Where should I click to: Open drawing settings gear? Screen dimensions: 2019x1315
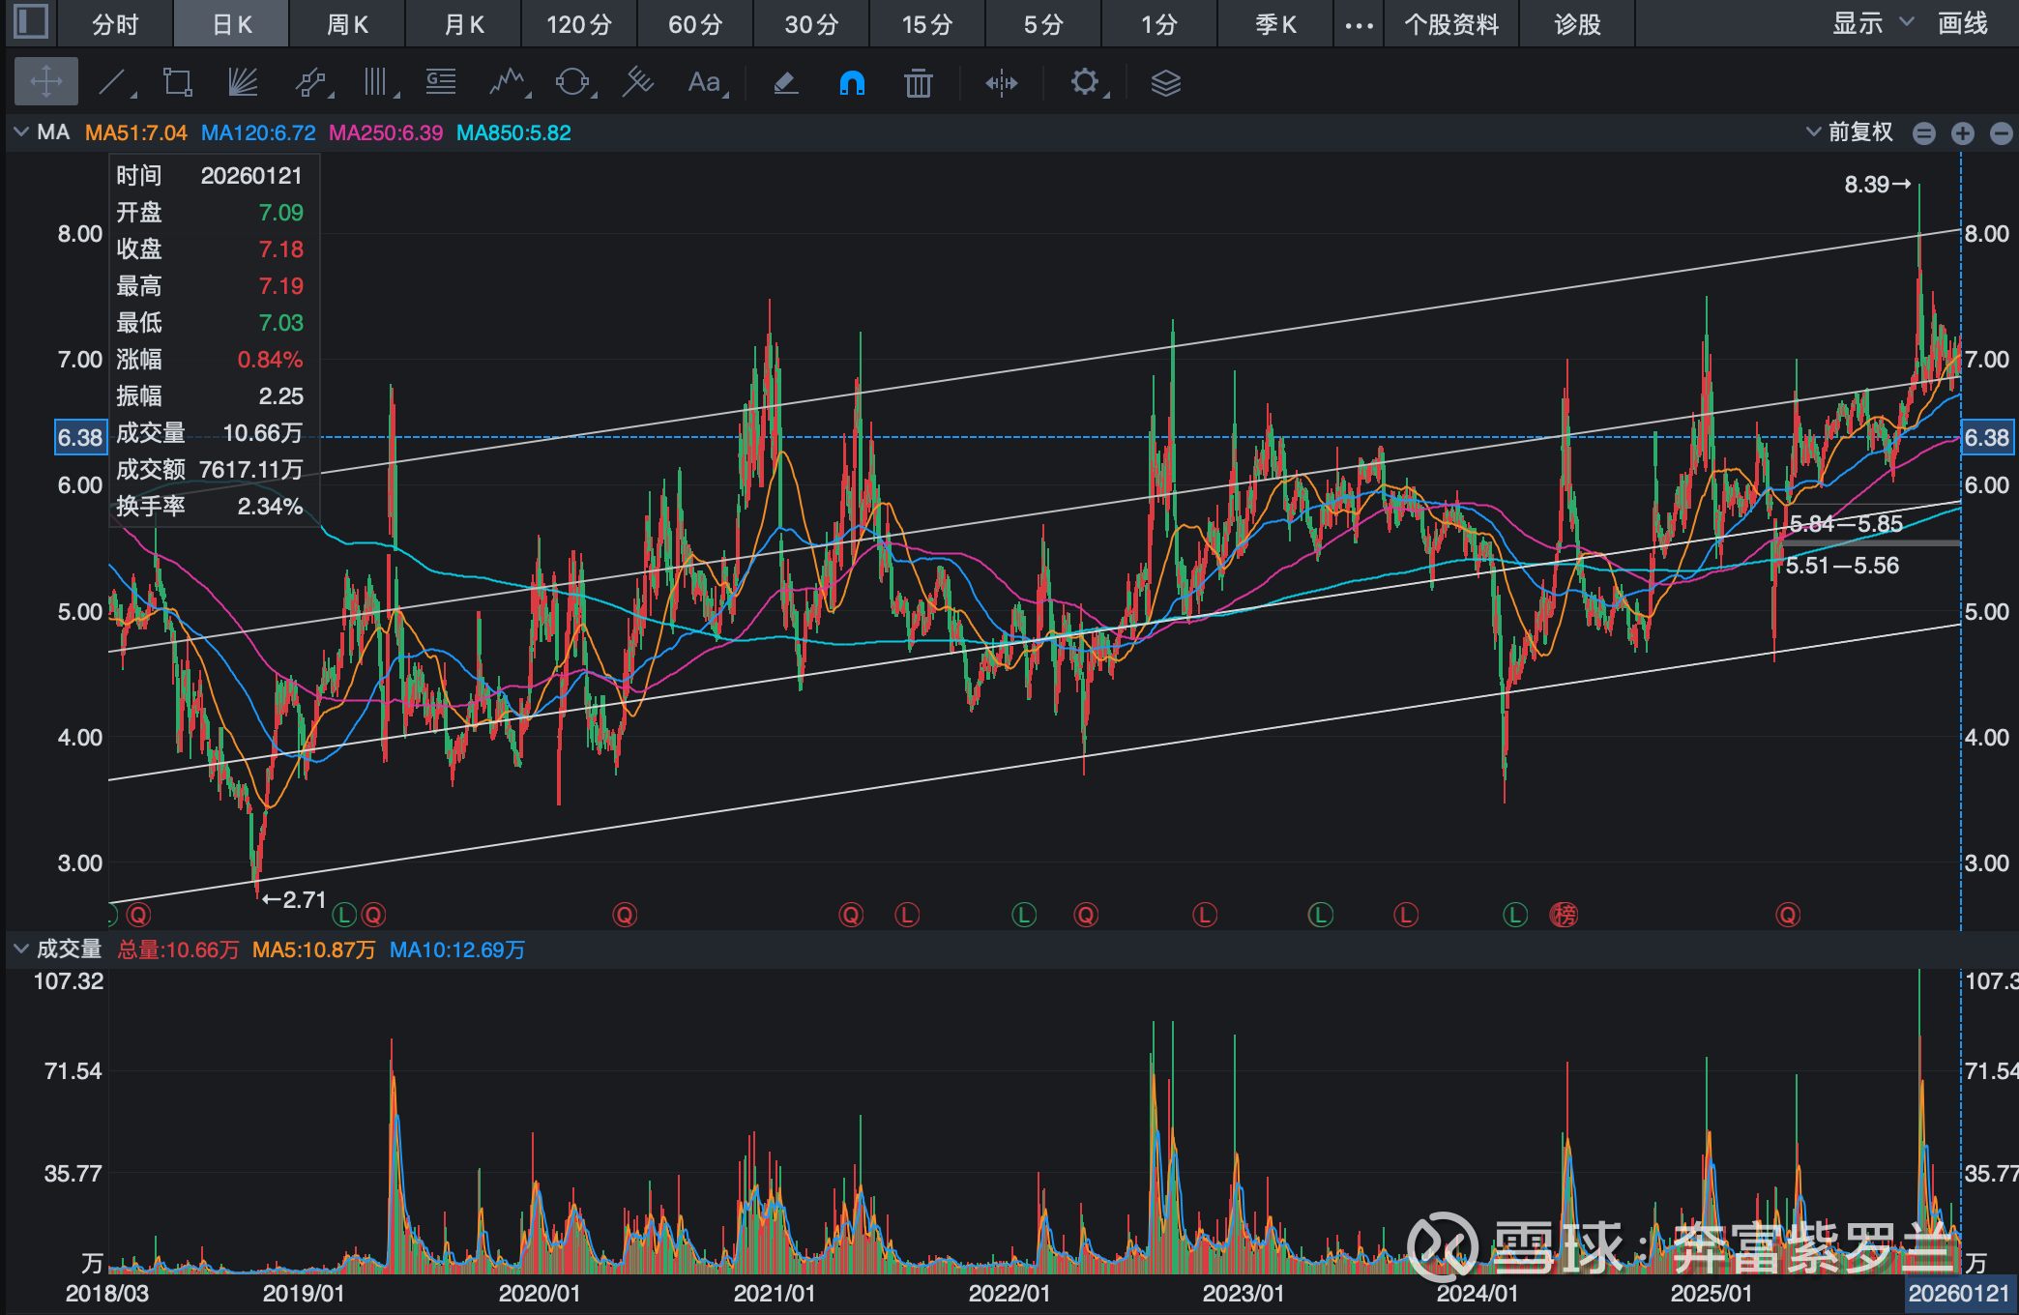tap(1085, 82)
